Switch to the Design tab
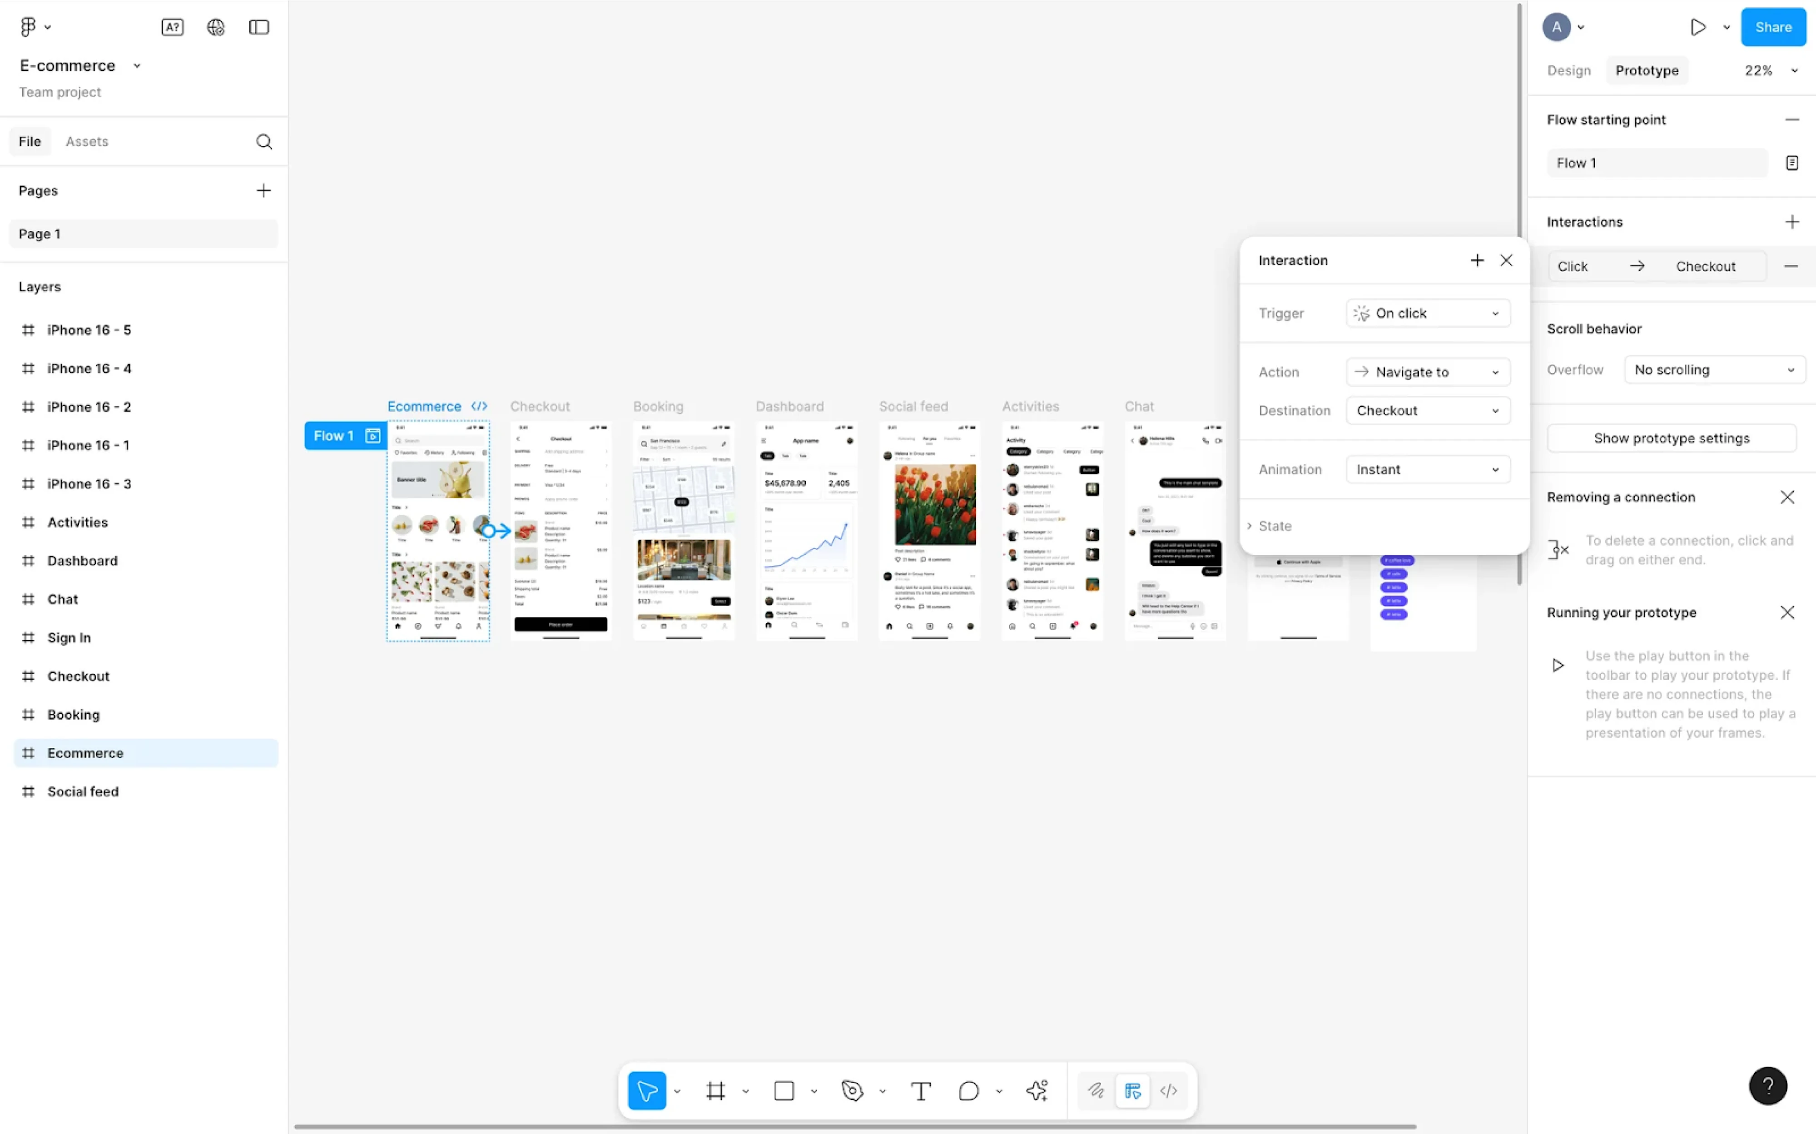The image size is (1816, 1134). (1568, 70)
